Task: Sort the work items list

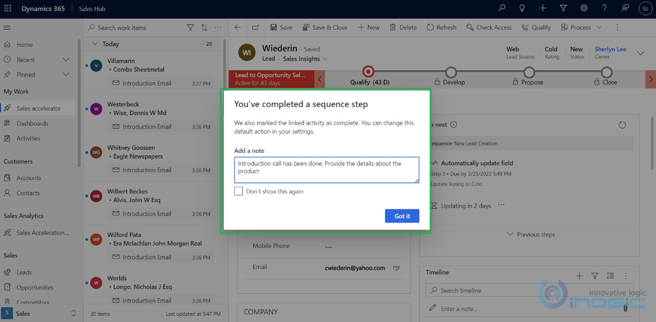Action: (x=204, y=28)
